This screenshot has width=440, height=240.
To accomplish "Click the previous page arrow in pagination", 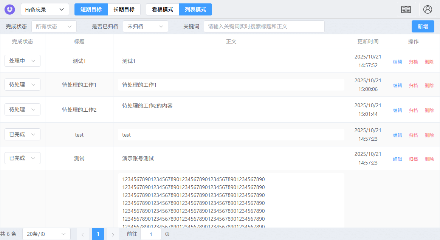I will (83, 234).
